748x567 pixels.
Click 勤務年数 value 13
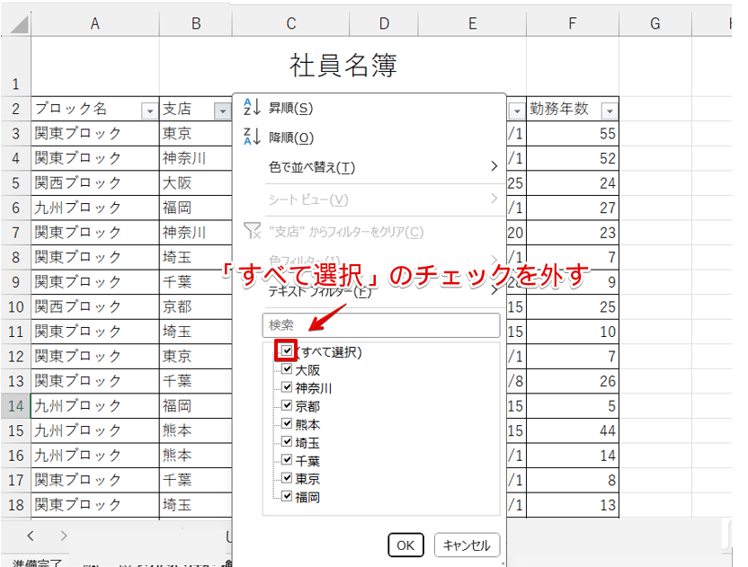pyautogui.click(x=573, y=504)
